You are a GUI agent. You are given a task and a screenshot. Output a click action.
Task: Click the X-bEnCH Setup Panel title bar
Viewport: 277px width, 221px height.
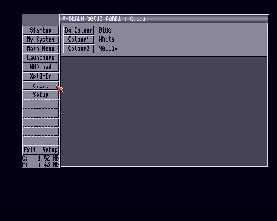point(164,19)
